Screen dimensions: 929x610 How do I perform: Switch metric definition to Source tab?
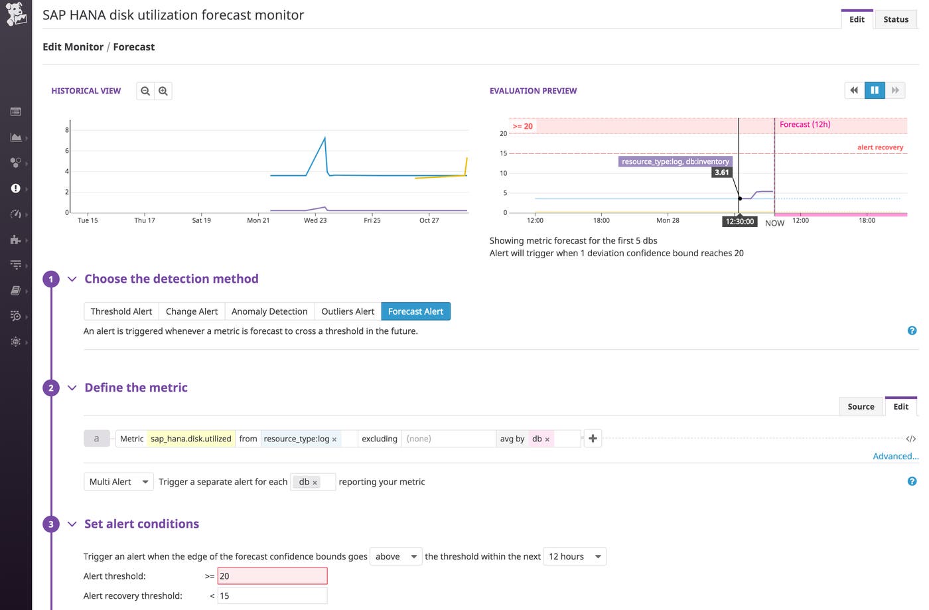click(x=861, y=406)
